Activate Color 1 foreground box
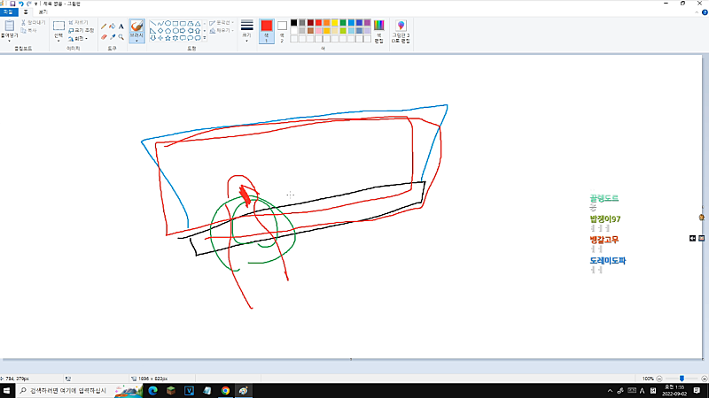 click(267, 31)
